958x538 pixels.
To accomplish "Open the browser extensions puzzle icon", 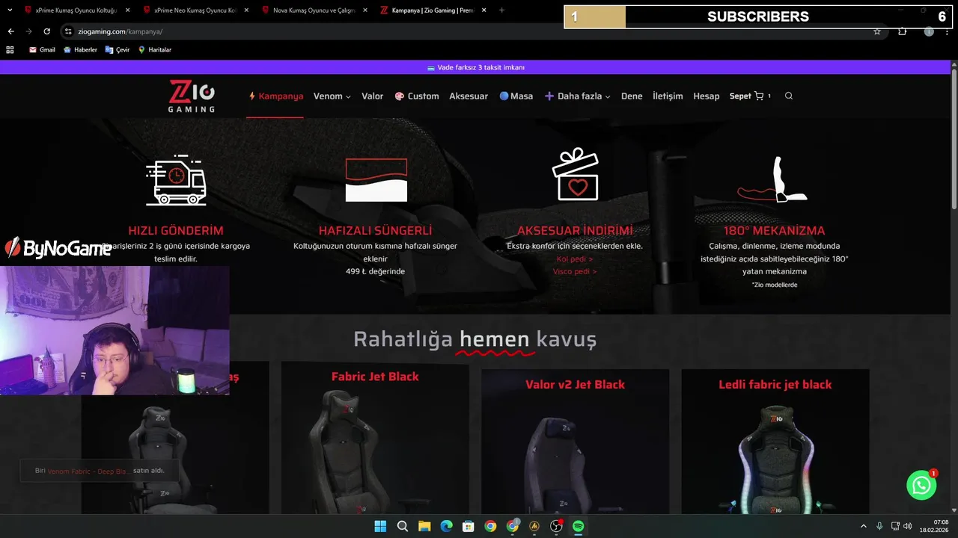I will click(x=902, y=31).
